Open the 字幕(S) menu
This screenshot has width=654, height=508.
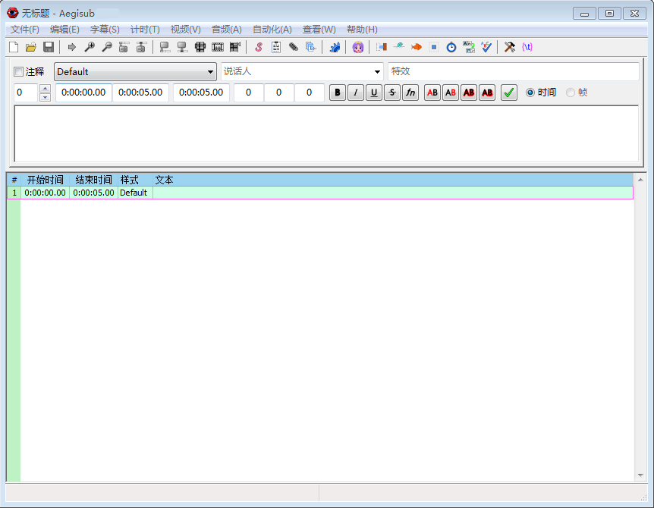click(105, 30)
